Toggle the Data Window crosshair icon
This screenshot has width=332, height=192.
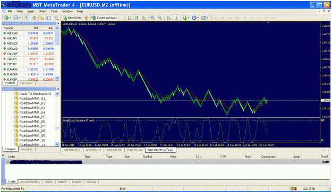(x=35, y=18)
